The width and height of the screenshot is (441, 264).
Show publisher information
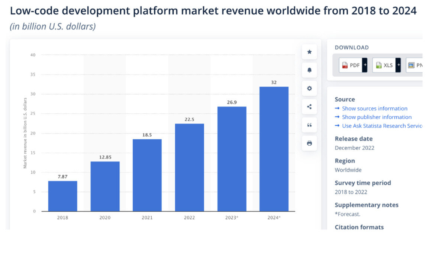[377, 117]
